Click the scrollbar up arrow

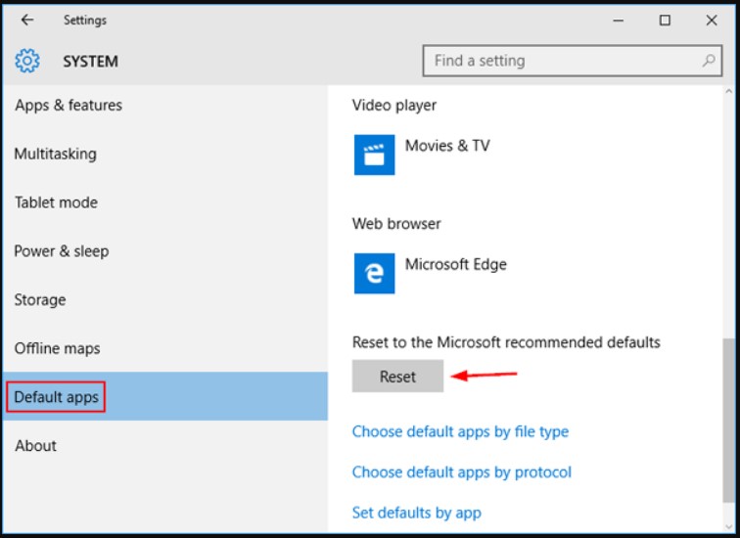pos(728,92)
